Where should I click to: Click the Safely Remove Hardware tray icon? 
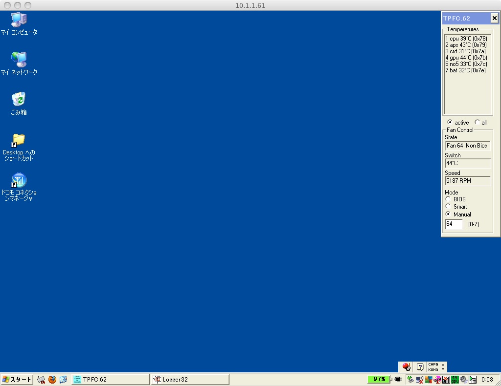410,379
